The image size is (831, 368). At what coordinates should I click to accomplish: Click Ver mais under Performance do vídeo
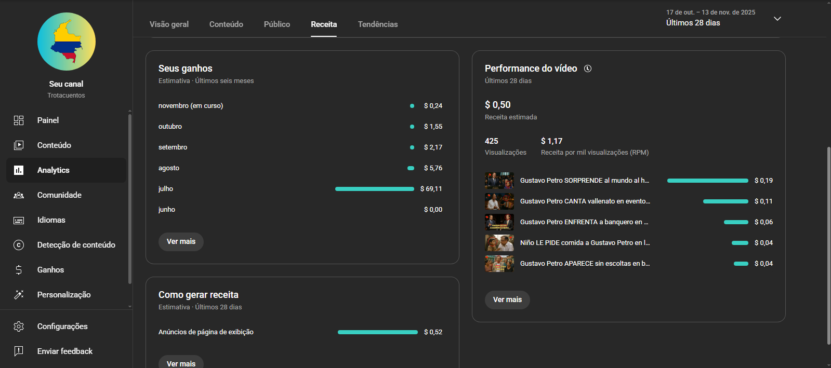click(507, 300)
